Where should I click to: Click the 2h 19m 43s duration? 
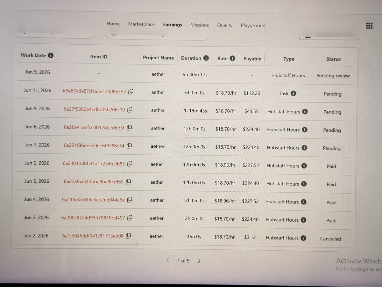point(195,111)
